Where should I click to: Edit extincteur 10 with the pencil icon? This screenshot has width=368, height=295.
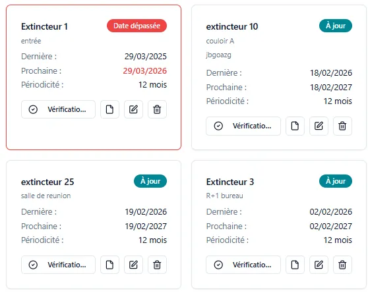coord(319,126)
